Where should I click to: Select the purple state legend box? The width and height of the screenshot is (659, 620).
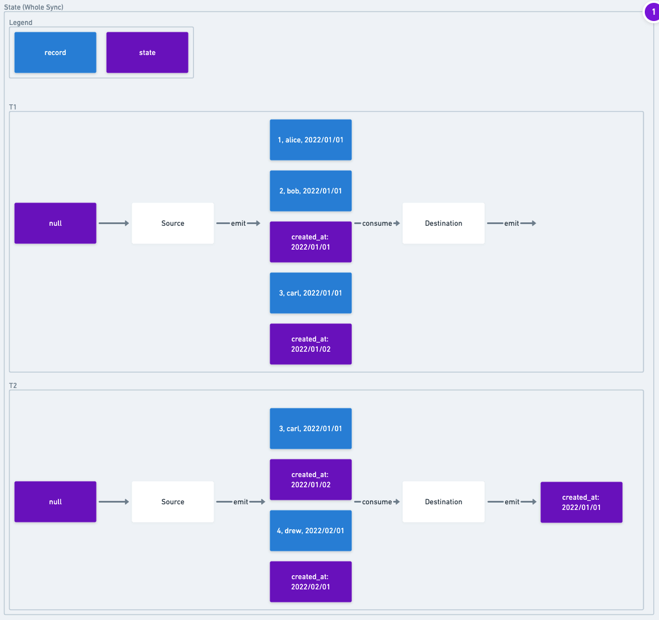pos(147,52)
